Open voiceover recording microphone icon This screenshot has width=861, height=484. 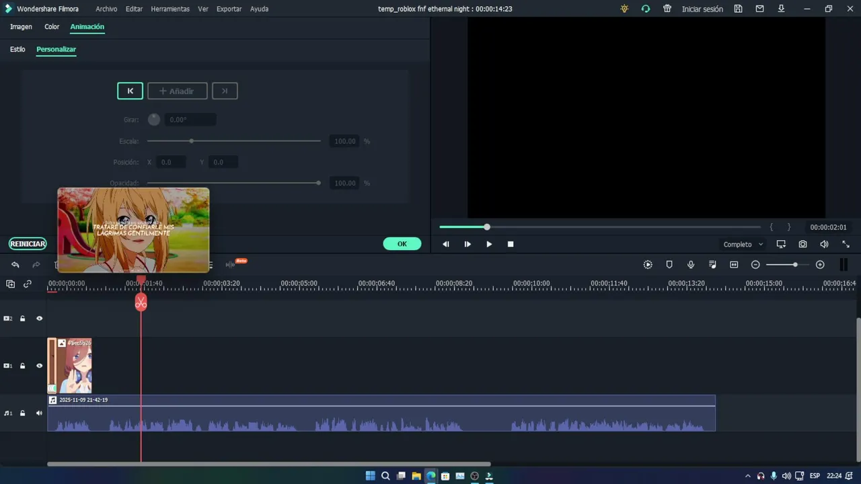point(691,265)
